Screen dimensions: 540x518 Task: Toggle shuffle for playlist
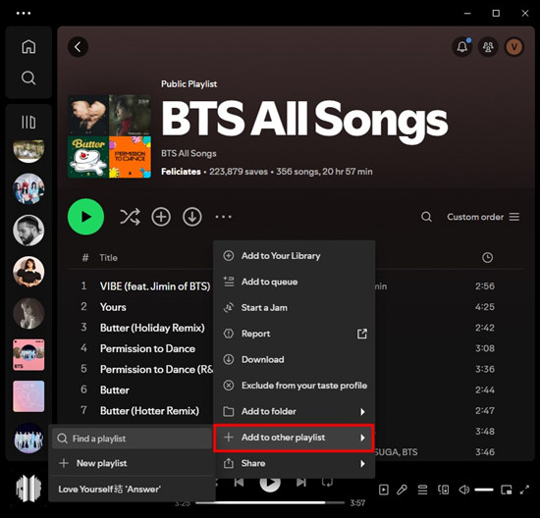coord(130,217)
